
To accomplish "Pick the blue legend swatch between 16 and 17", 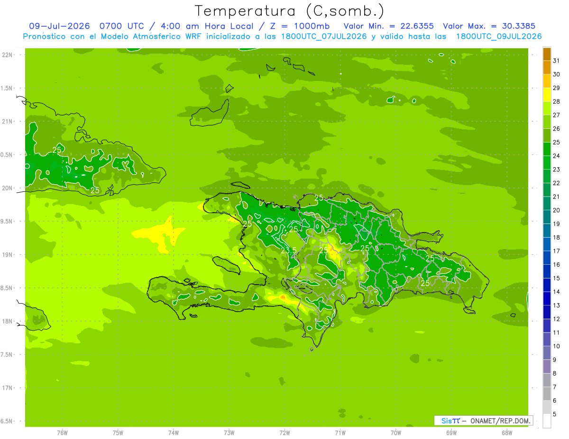I will pyautogui.click(x=547, y=258).
